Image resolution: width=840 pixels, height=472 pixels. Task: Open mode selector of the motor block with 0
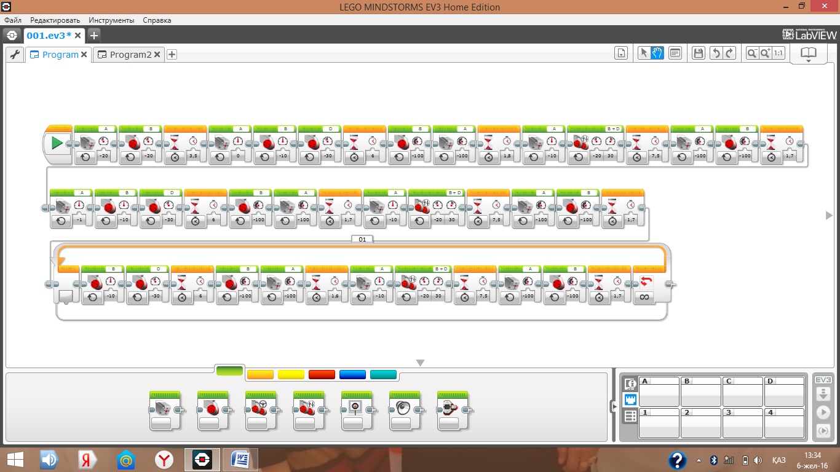pos(220,157)
